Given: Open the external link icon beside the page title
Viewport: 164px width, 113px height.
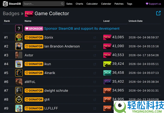Looking at the screenshot, I should coord(158,13).
